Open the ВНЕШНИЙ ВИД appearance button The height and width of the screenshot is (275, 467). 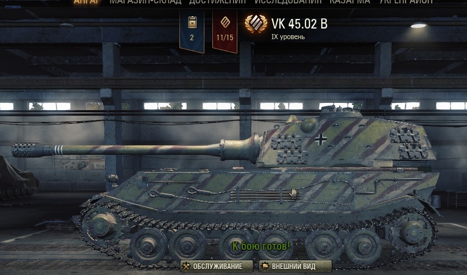coord(296,266)
